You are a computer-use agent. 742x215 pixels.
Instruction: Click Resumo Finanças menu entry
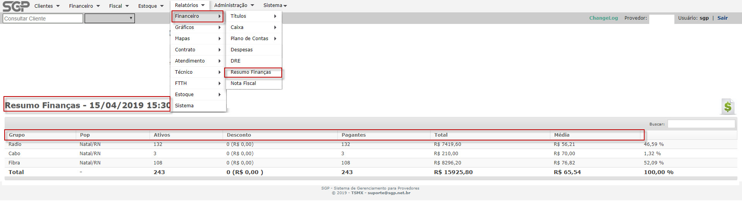pos(251,72)
